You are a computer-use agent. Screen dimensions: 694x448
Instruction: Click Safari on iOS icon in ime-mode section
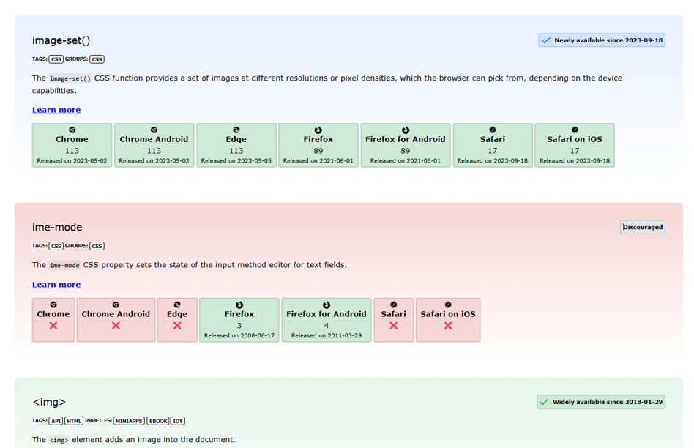(448, 305)
